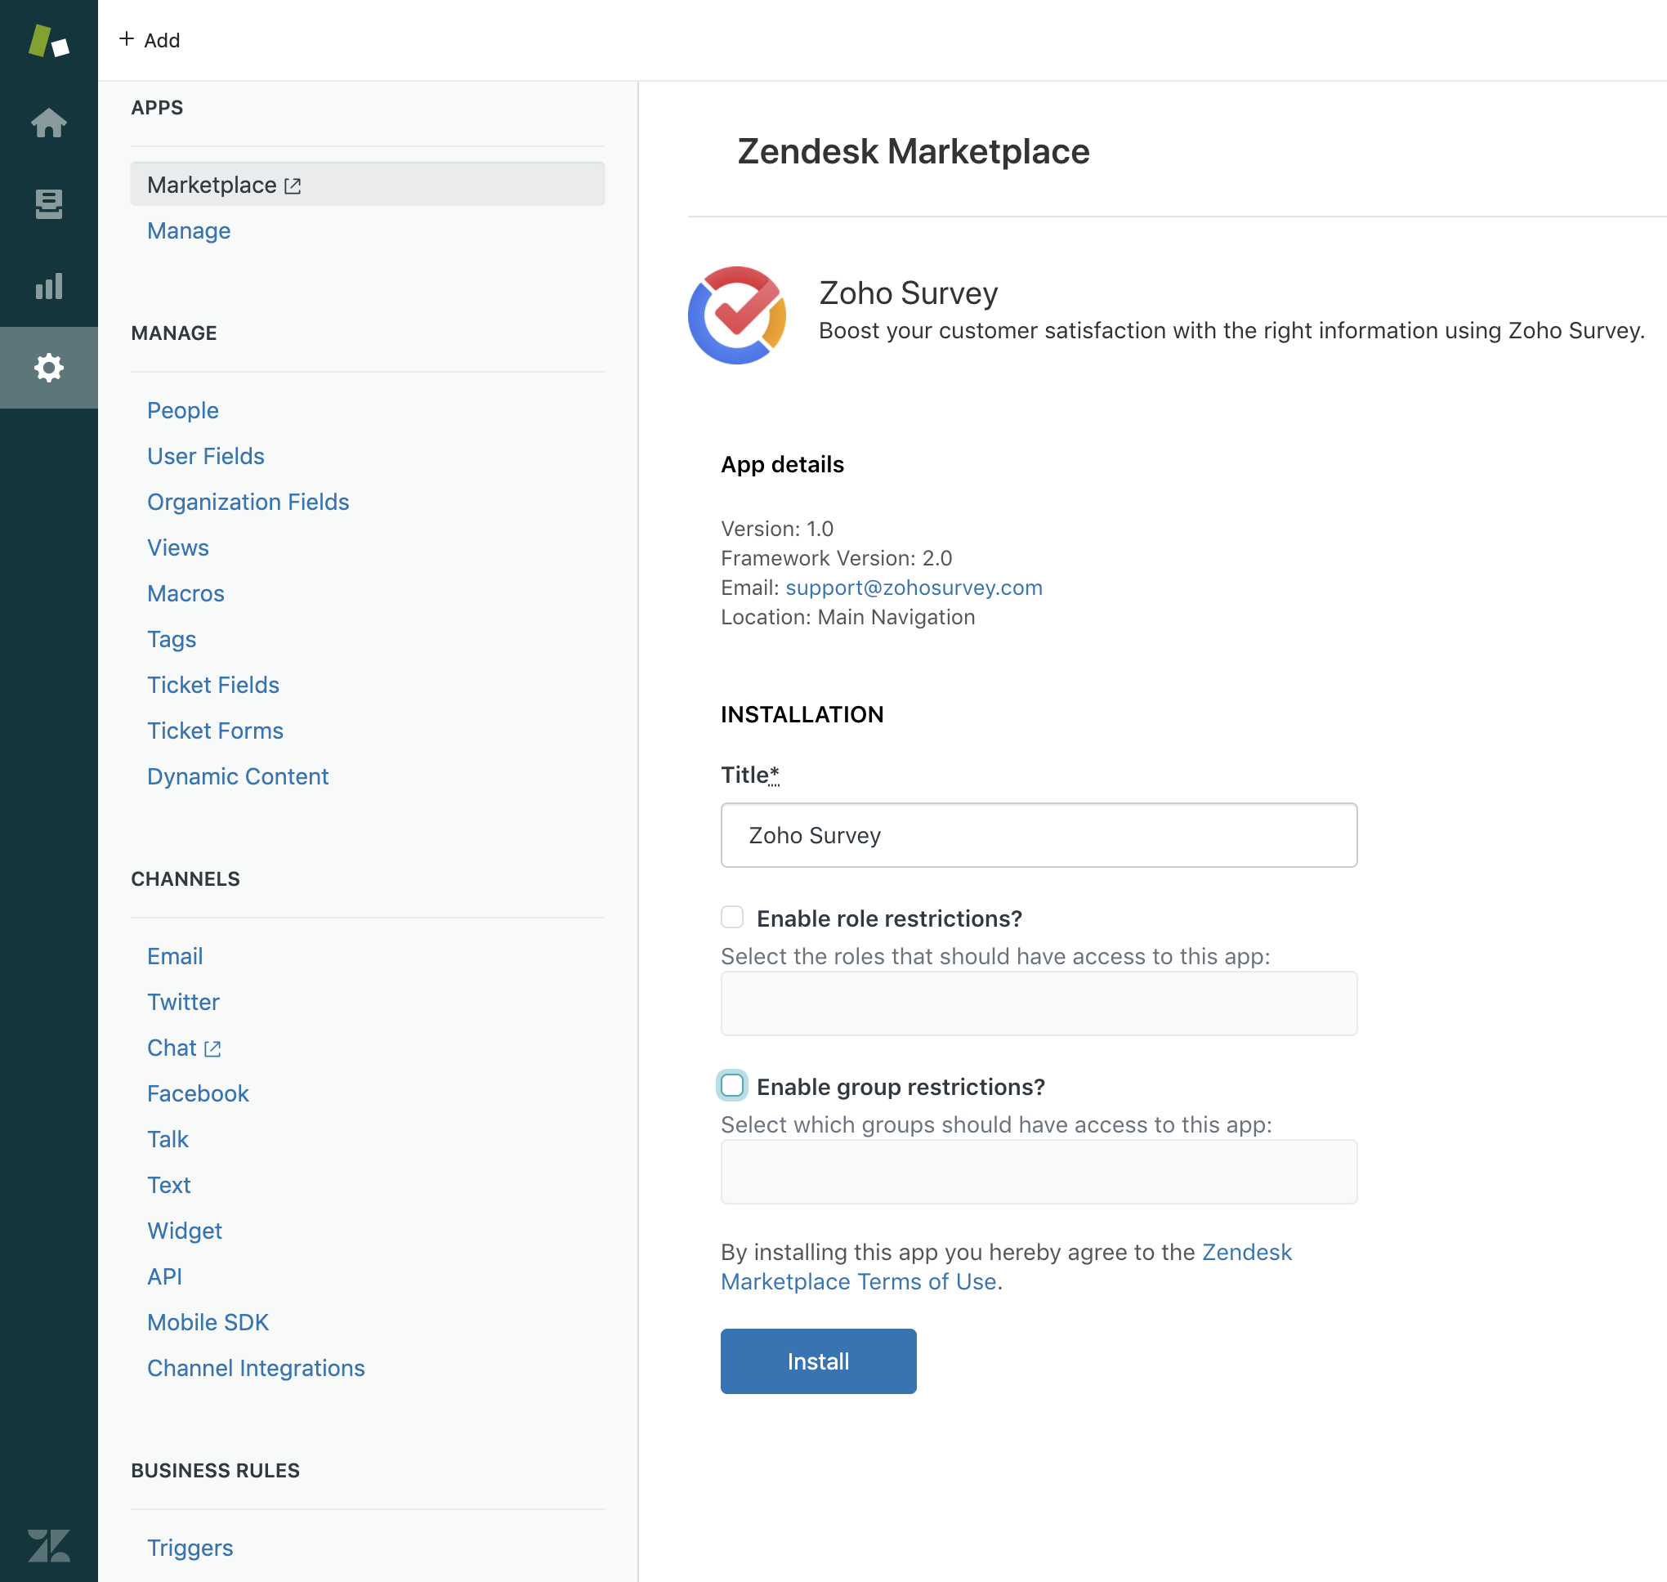
Task: Click the green Support logo icon
Action: [49, 41]
